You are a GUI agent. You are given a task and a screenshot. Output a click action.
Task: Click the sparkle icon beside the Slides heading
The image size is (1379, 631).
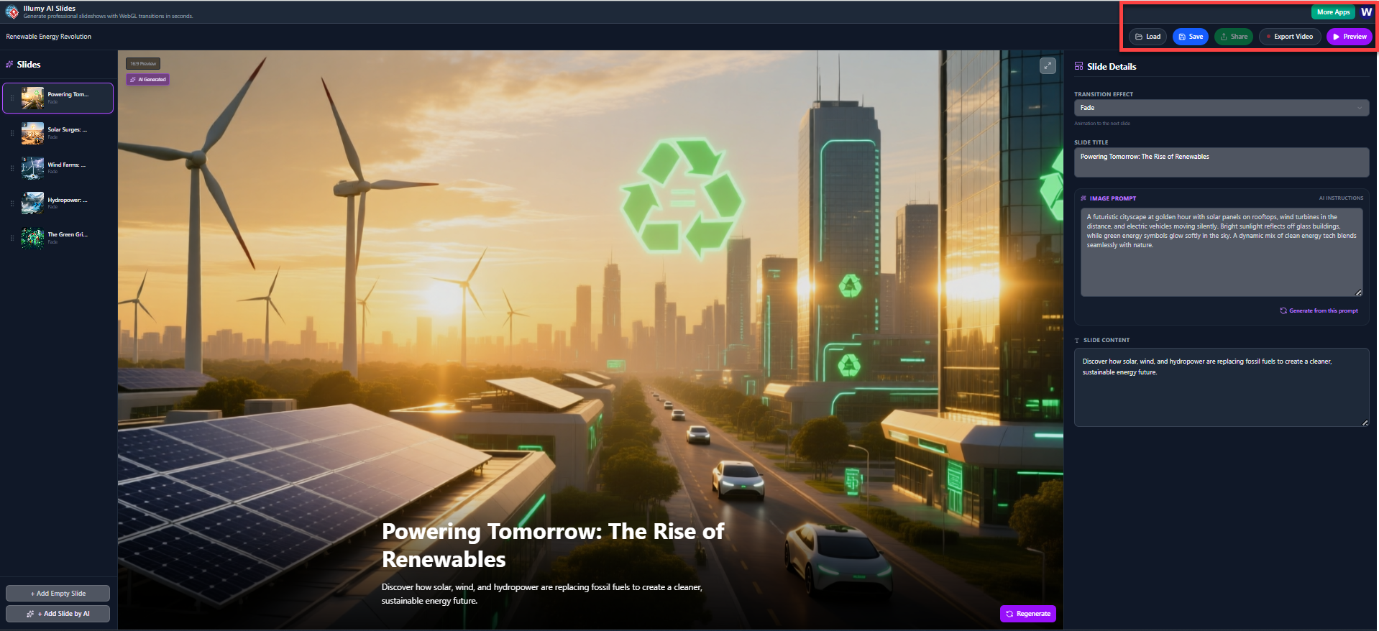[9, 65]
